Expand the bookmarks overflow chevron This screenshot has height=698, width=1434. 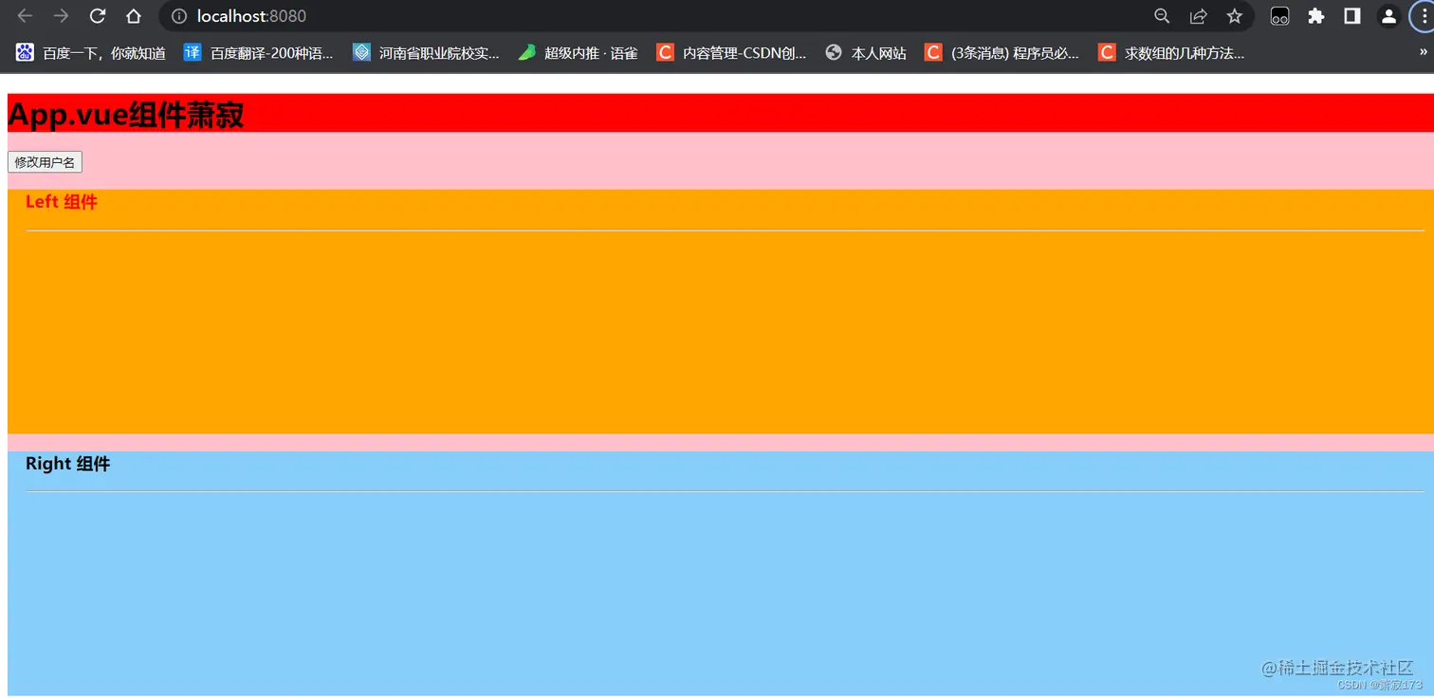(1423, 53)
